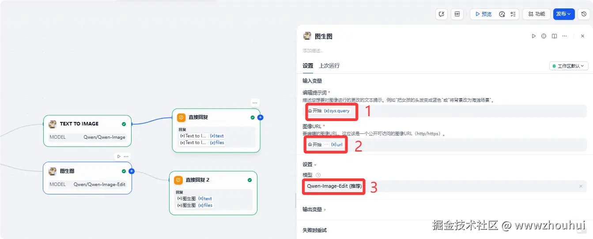This screenshot has height=239, width=593.
Task: Switch to the 上次运行 tab
Action: pyautogui.click(x=329, y=66)
